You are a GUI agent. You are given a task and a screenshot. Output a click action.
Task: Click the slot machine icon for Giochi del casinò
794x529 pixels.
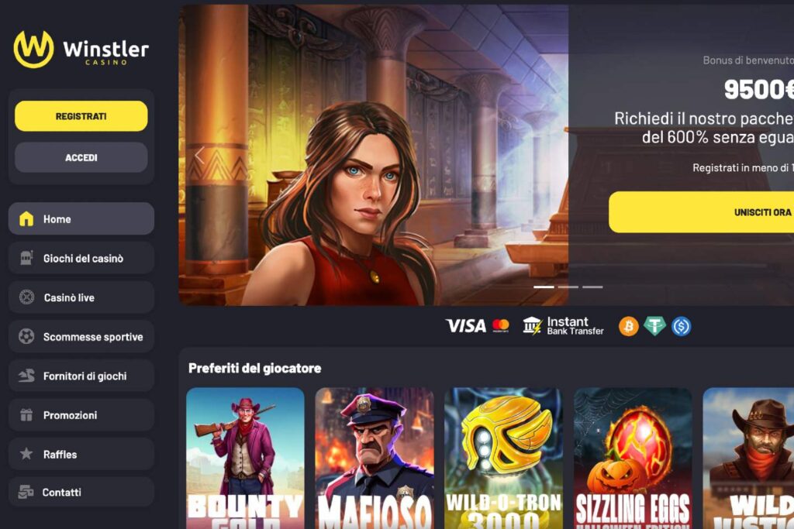26,258
